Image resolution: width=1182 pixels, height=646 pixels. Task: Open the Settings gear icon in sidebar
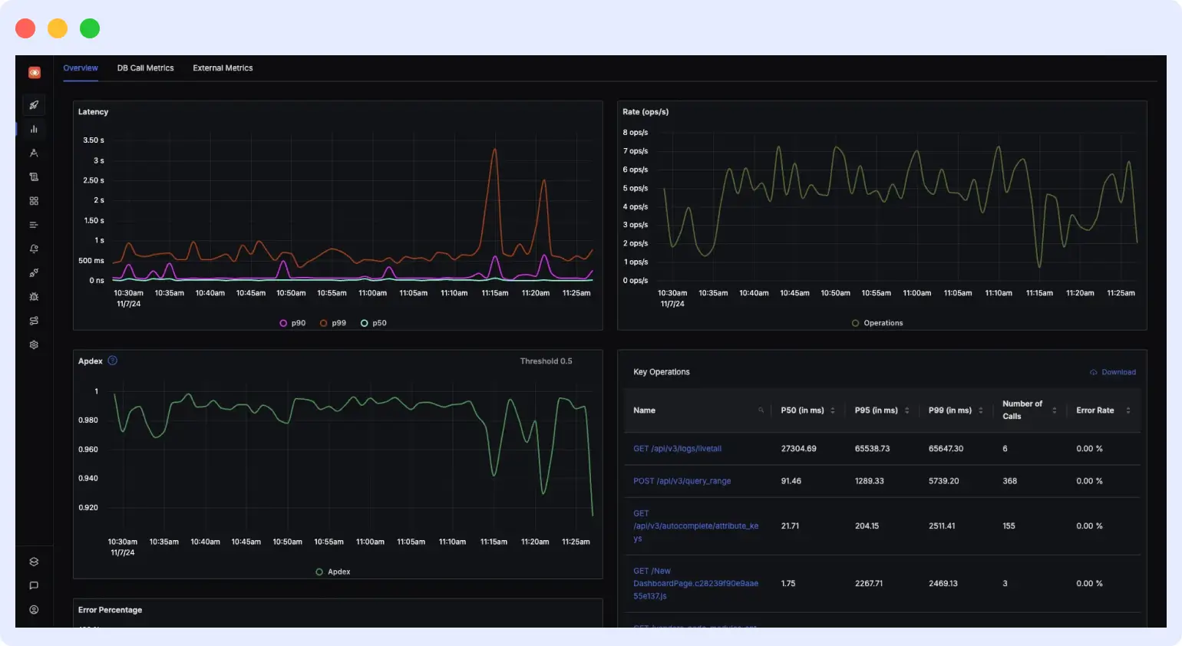[34, 345]
